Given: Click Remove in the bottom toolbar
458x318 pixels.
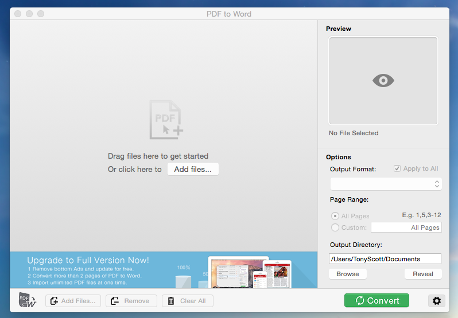Looking at the screenshot, I should [x=131, y=301].
